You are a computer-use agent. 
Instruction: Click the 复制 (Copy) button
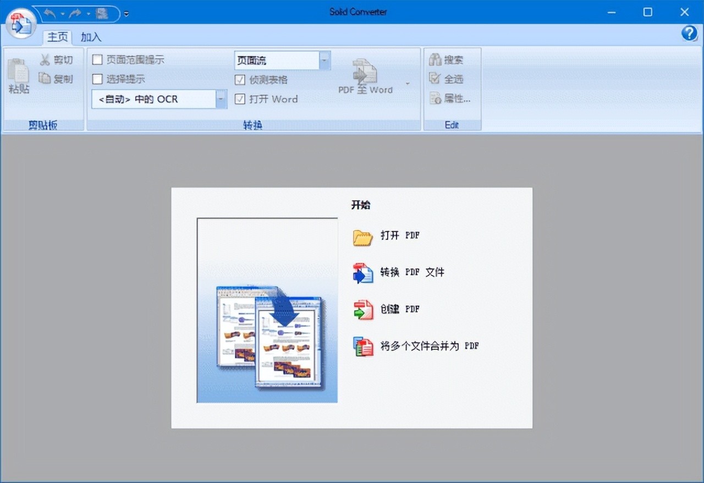(56, 79)
